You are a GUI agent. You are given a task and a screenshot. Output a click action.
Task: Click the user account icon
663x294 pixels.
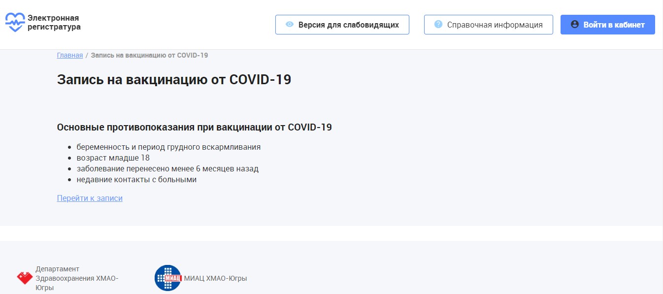coord(574,24)
